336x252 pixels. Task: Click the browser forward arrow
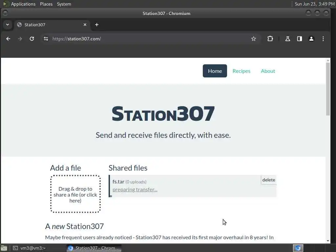click(20, 39)
